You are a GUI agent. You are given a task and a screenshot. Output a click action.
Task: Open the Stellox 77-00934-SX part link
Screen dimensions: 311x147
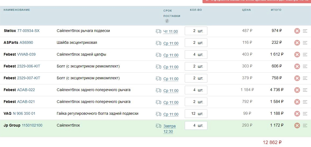pos(28,31)
